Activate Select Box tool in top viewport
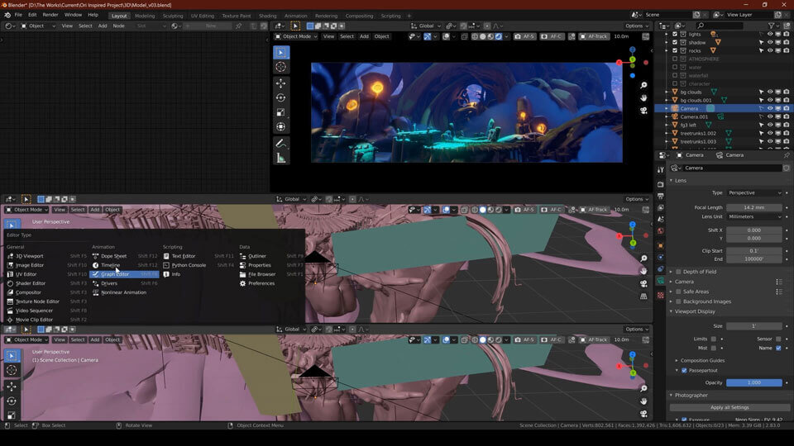This screenshot has width=794, height=446. pyautogui.click(x=281, y=52)
